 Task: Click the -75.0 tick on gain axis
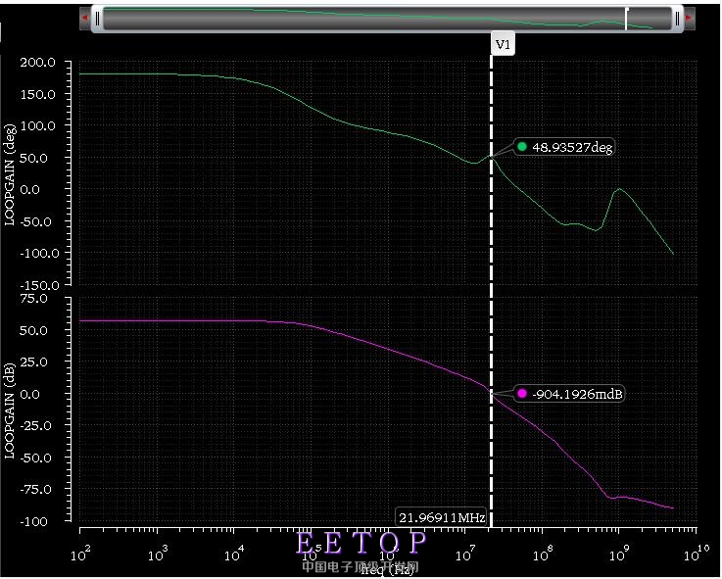[x=35, y=489]
